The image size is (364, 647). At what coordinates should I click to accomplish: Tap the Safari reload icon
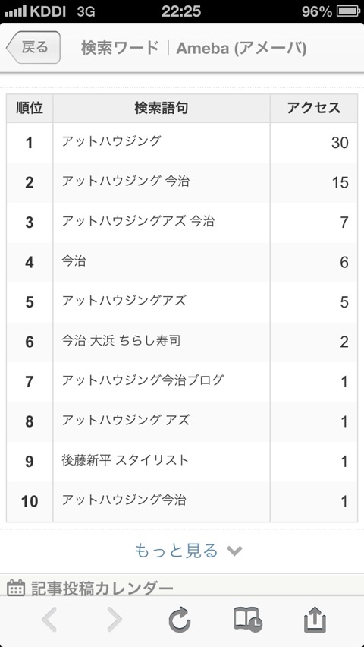(x=180, y=620)
